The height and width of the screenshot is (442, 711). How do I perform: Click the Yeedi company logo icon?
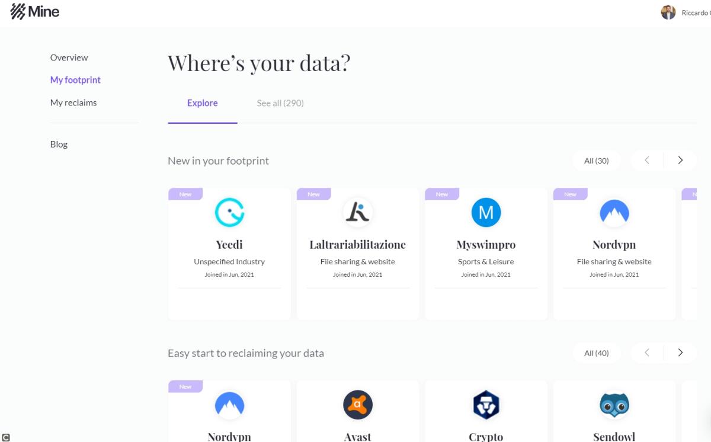(229, 213)
